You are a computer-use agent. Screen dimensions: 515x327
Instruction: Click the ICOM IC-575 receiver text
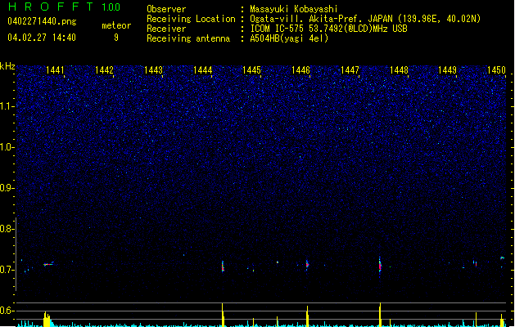click(x=328, y=29)
